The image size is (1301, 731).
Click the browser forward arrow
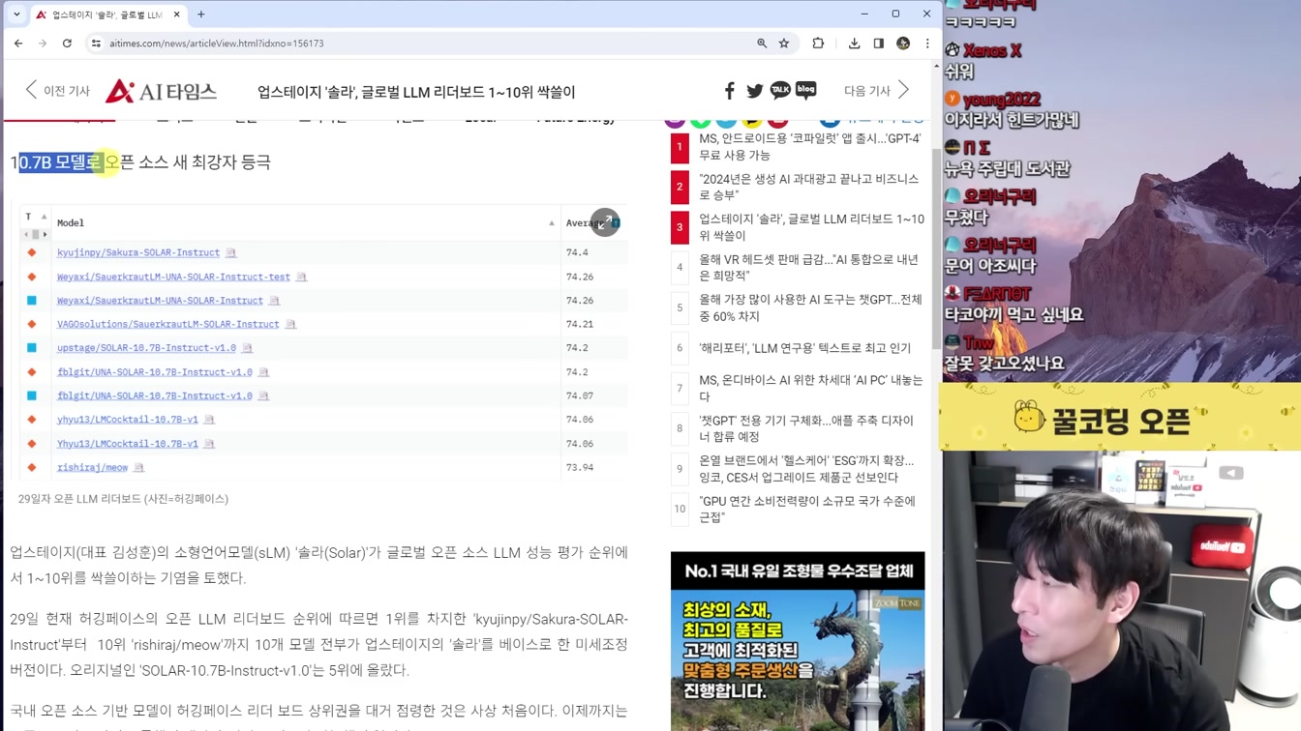coord(43,44)
